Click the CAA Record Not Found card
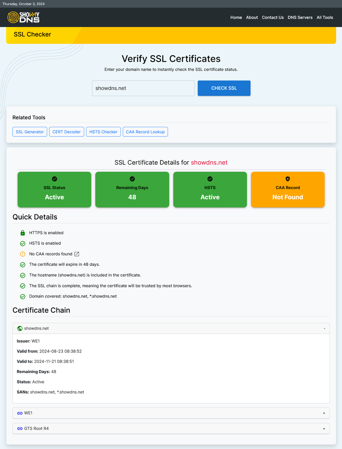The image size is (342, 449). (x=288, y=190)
